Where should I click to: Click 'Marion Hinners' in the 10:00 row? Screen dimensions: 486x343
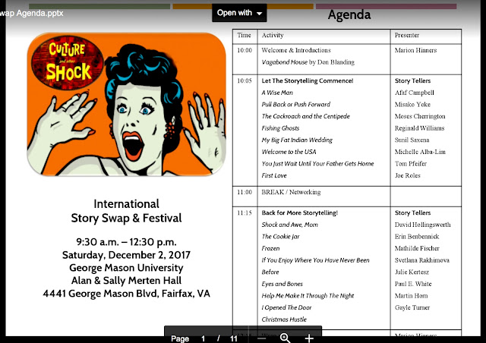415,50
